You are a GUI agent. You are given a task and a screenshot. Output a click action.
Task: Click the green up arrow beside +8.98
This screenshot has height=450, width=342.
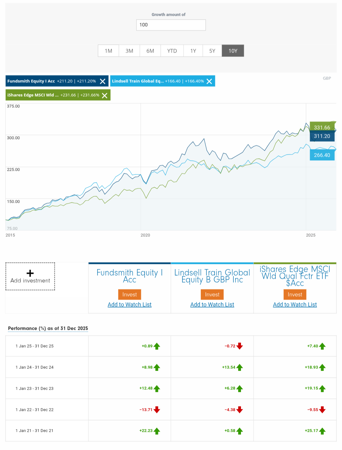pyautogui.click(x=157, y=367)
